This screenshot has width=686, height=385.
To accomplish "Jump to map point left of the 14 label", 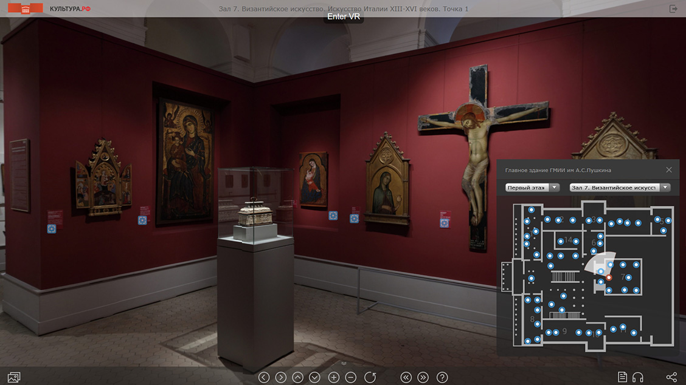I will (x=561, y=241).
